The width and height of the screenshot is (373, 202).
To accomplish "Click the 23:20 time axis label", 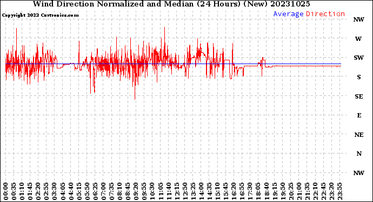I will 331,191.
